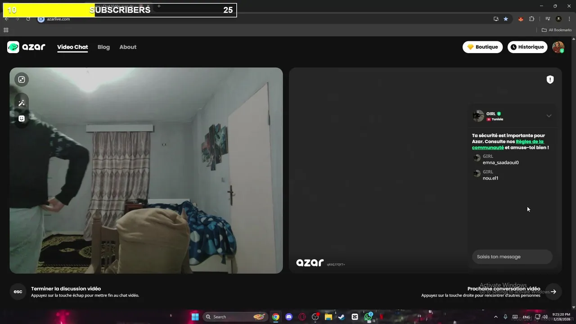Open Steam from the taskbar
The width and height of the screenshot is (576, 324).
coord(342,317)
